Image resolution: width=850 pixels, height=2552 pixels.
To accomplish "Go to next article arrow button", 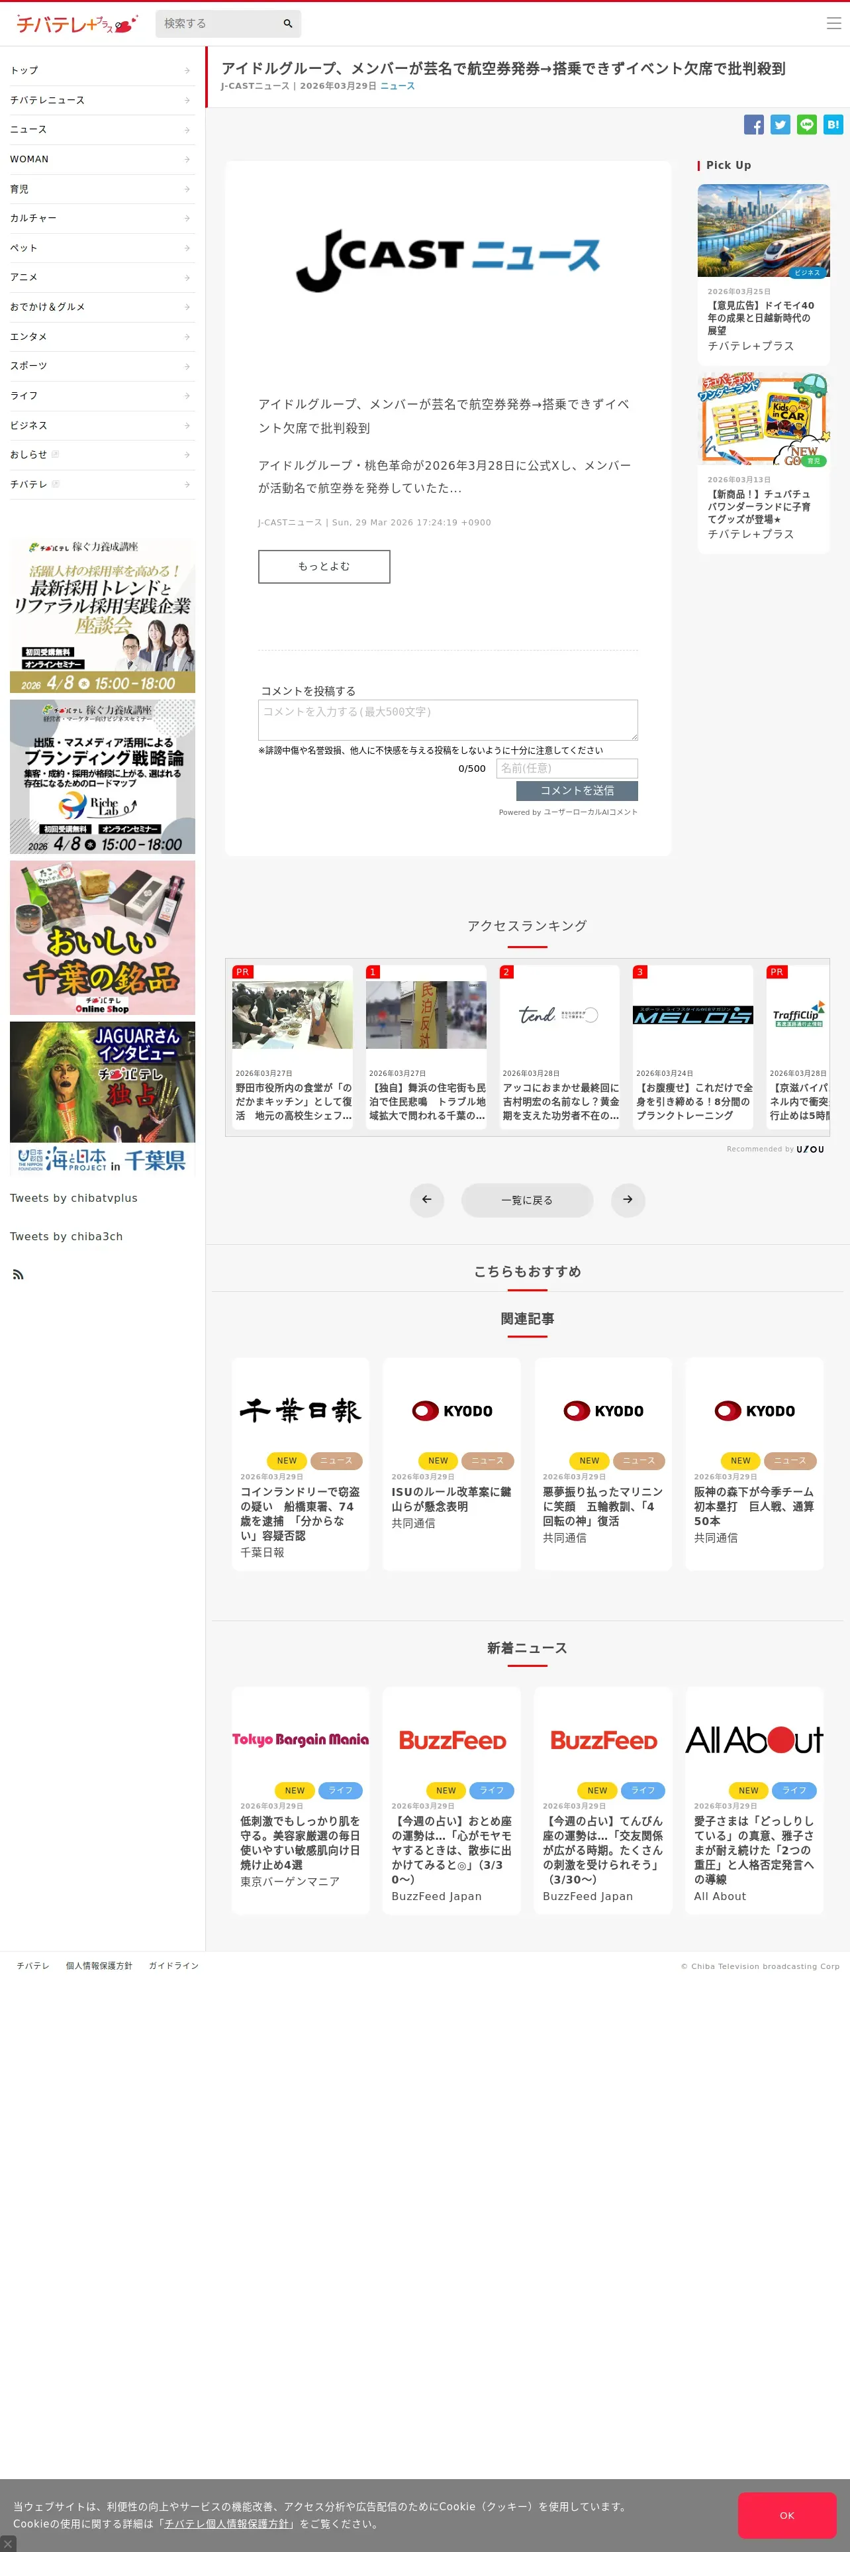I will (628, 1200).
